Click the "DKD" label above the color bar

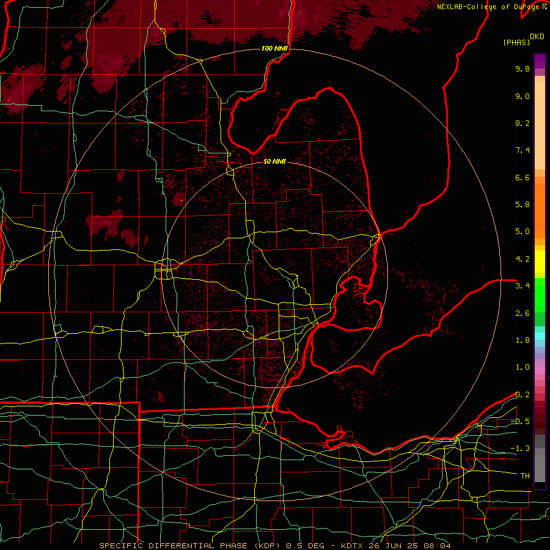coord(537,37)
